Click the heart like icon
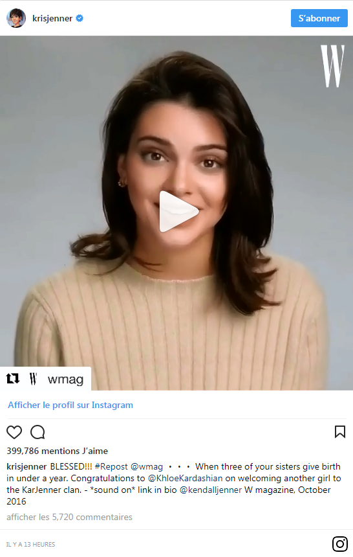 pyautogui.click(x=14, y=432)
